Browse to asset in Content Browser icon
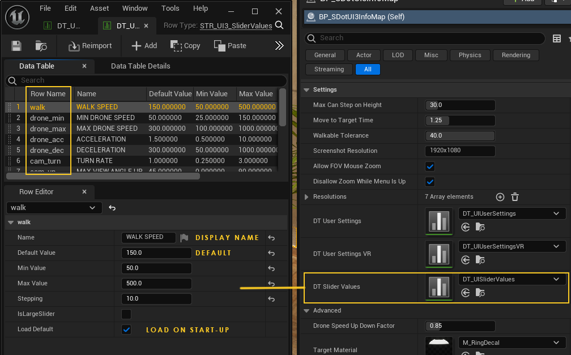 [41, 46]
